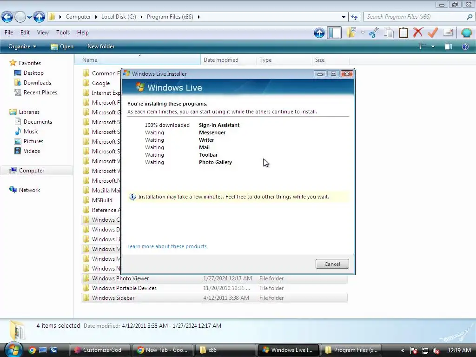
Task: Select the Windows Sidebar folder
Action: click(214, 298)
